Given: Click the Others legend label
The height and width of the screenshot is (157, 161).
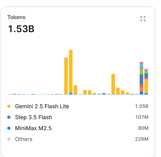Looking at the screenshot, I should click(24, 139).
